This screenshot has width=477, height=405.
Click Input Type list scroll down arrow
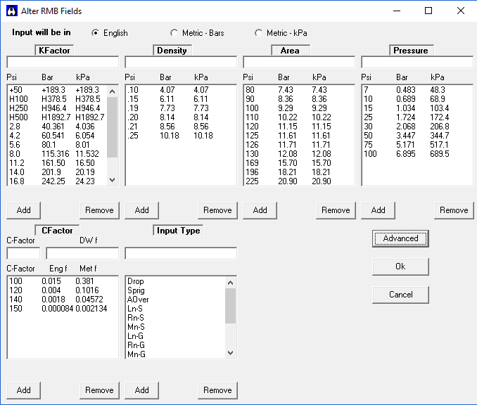230,353
